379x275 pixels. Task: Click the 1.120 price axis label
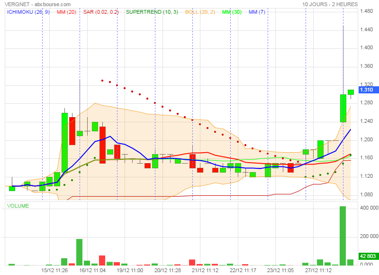coord(366,176)
